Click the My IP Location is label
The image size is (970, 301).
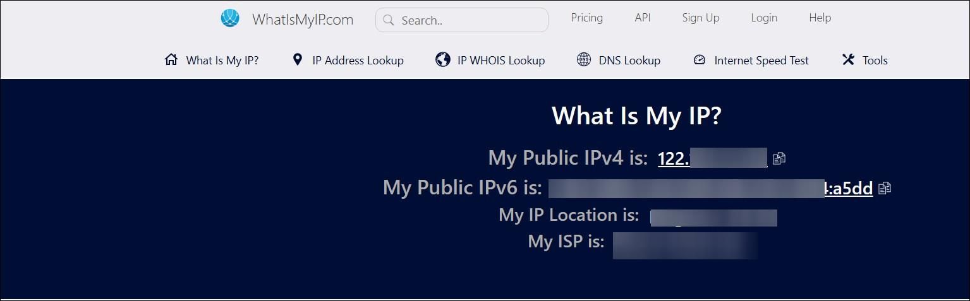(569, 215)
